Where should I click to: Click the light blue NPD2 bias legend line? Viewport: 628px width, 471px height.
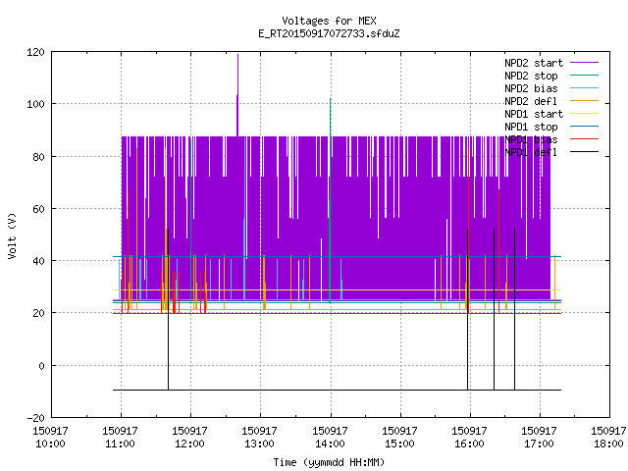pyautogui.click(x=584, y=88)
